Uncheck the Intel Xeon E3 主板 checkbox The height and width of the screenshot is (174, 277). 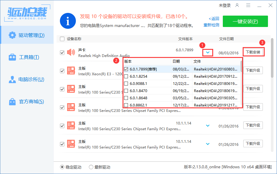62,71
